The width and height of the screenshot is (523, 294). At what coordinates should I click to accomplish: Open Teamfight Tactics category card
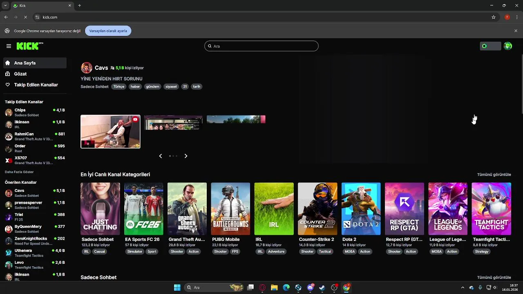coord(491,209)
